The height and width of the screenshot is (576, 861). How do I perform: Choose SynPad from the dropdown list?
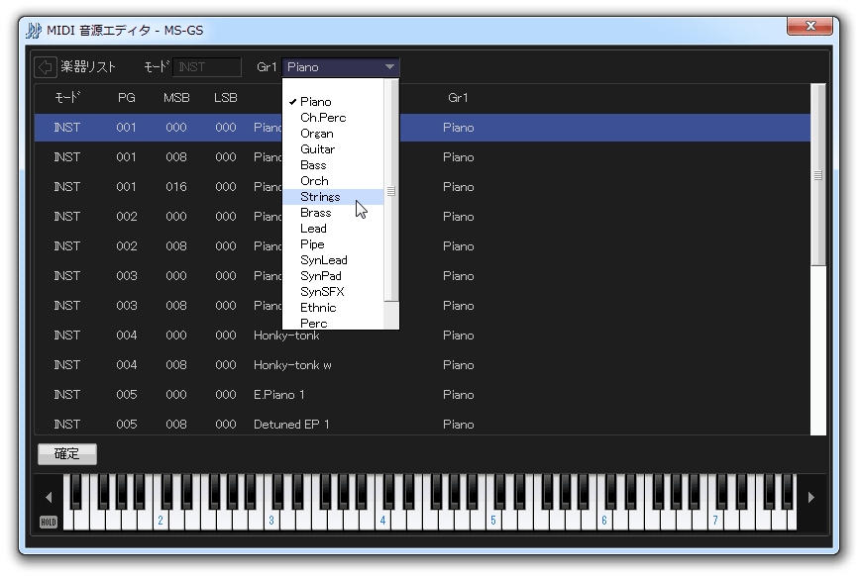(333, 276)
